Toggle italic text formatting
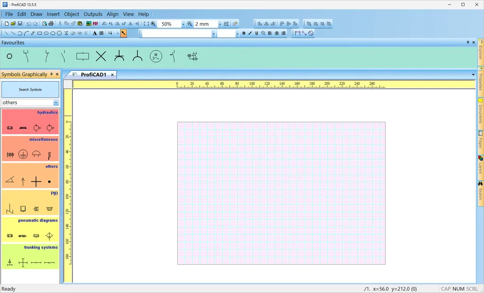 click(250, 33)
